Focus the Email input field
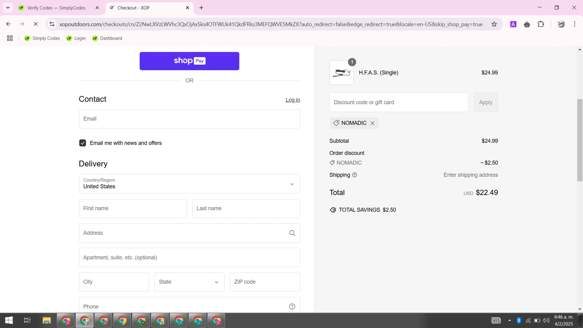 tap(189, 119)
